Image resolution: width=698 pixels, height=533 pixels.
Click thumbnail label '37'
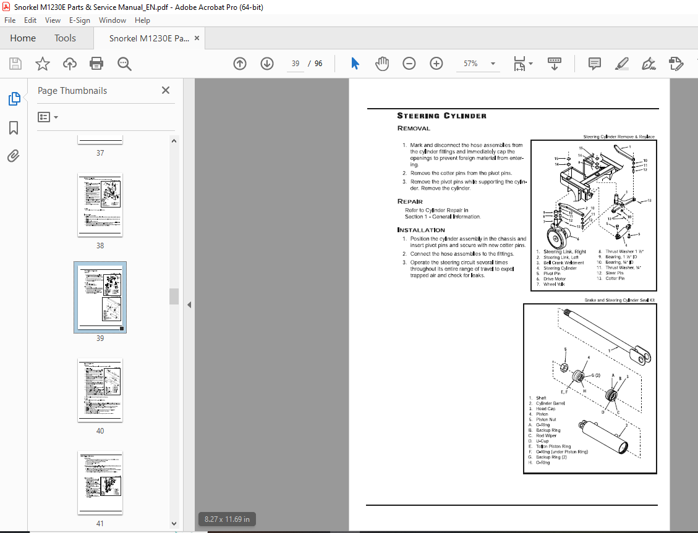point(100,153)
